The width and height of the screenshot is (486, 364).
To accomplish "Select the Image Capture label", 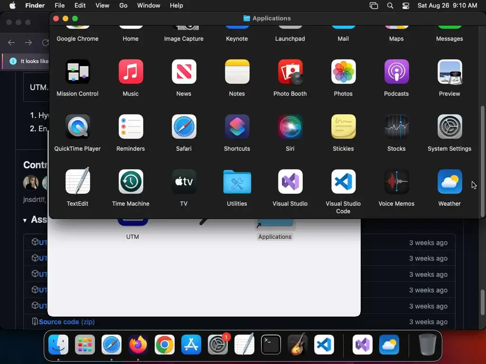I will coord(184,39).
